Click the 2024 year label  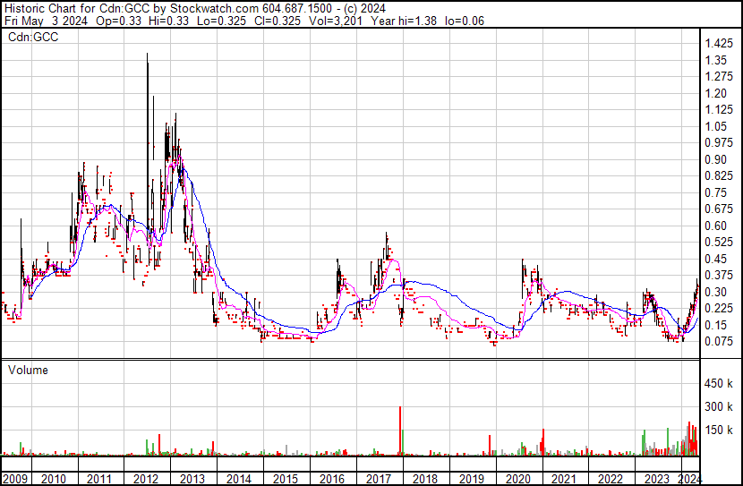(689, 479)
